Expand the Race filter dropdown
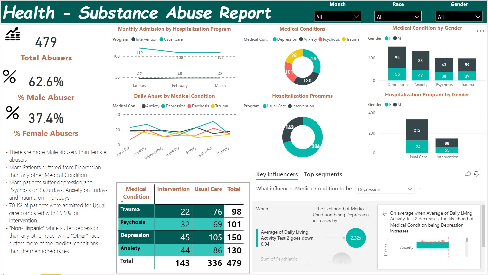Screen dimensions: 488x275 tap(398, 17)
